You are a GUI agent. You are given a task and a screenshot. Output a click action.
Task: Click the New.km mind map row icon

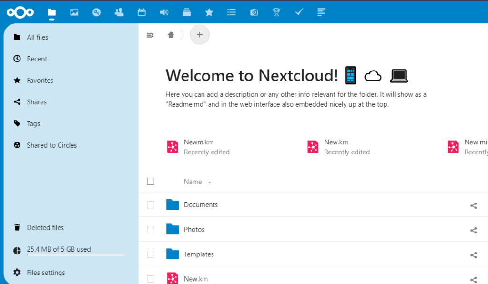(x=173, y=278)
